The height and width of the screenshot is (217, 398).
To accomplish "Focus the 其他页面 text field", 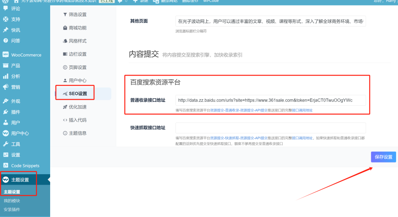I will pyautogui.click(x=271, y=21).
